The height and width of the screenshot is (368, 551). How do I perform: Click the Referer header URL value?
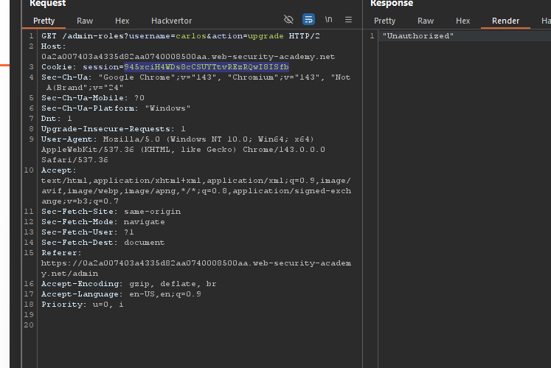point(196,268)
